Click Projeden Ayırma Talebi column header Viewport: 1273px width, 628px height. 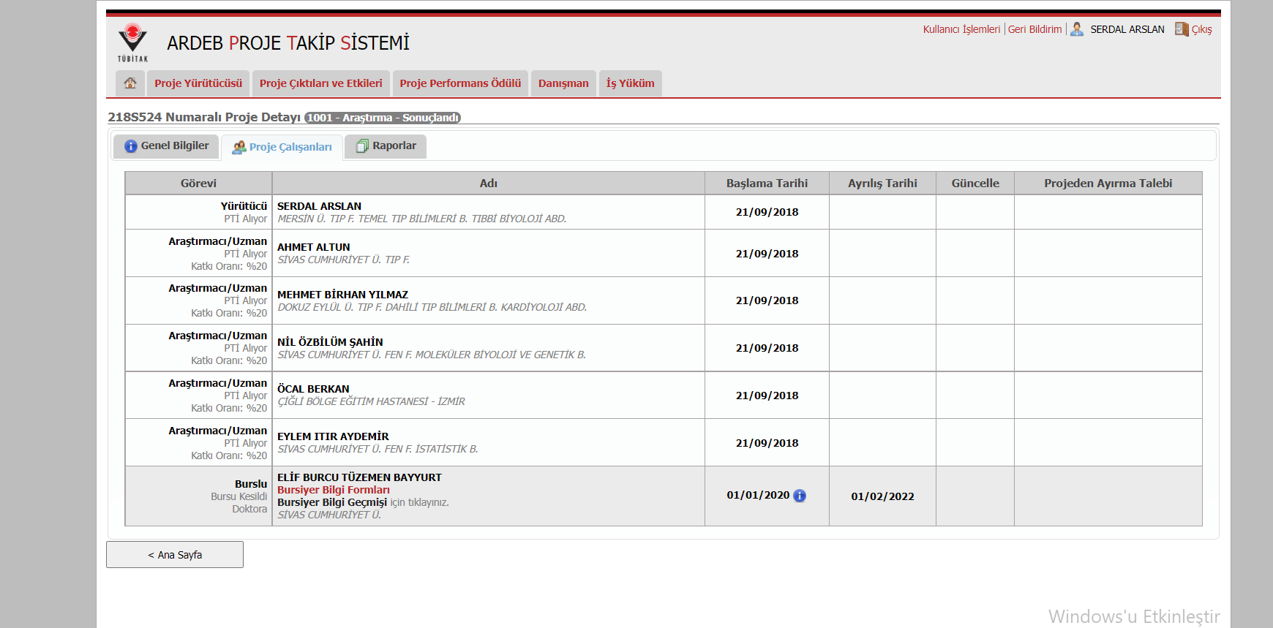click(1108, 184)
